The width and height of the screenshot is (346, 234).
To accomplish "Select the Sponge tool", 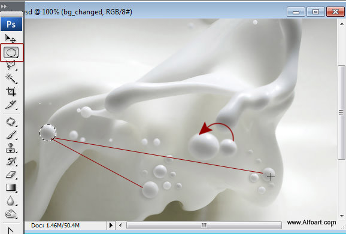I will tap(11, 214).
